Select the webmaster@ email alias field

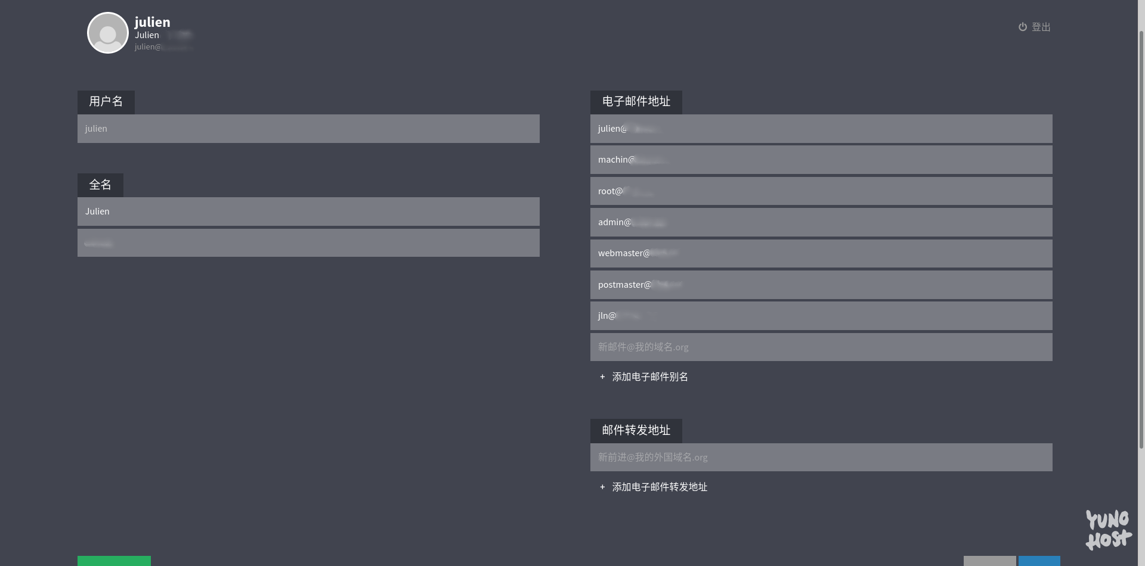pos(821,253)
